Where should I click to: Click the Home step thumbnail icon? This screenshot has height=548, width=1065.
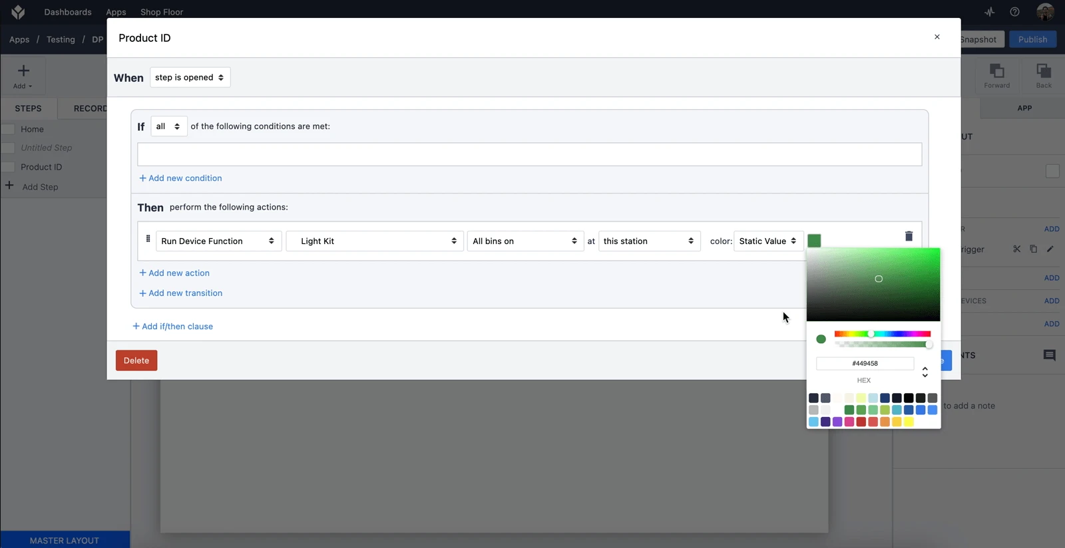pyautogui.click(x=8, y=129)
